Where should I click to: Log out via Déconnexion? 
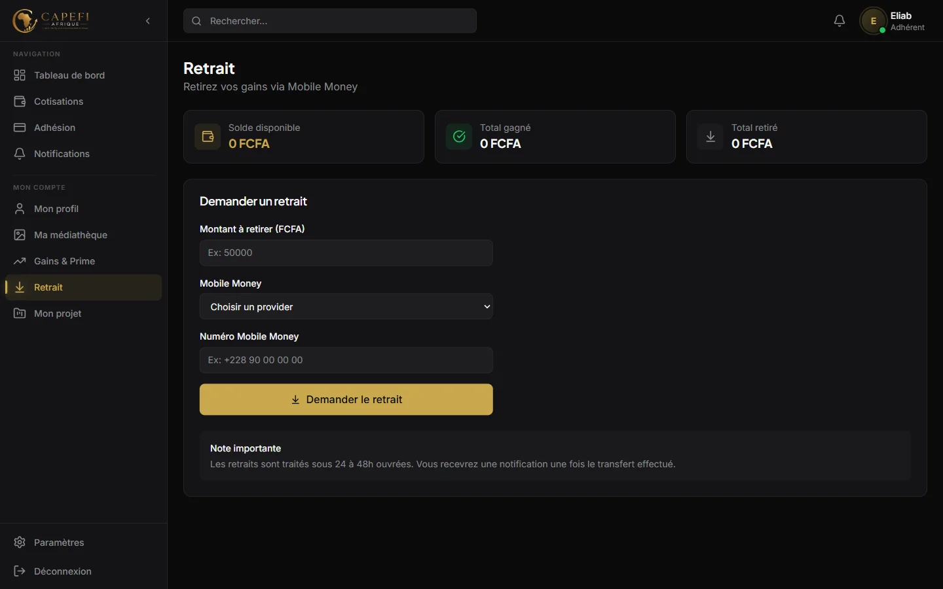coord(84,571)
